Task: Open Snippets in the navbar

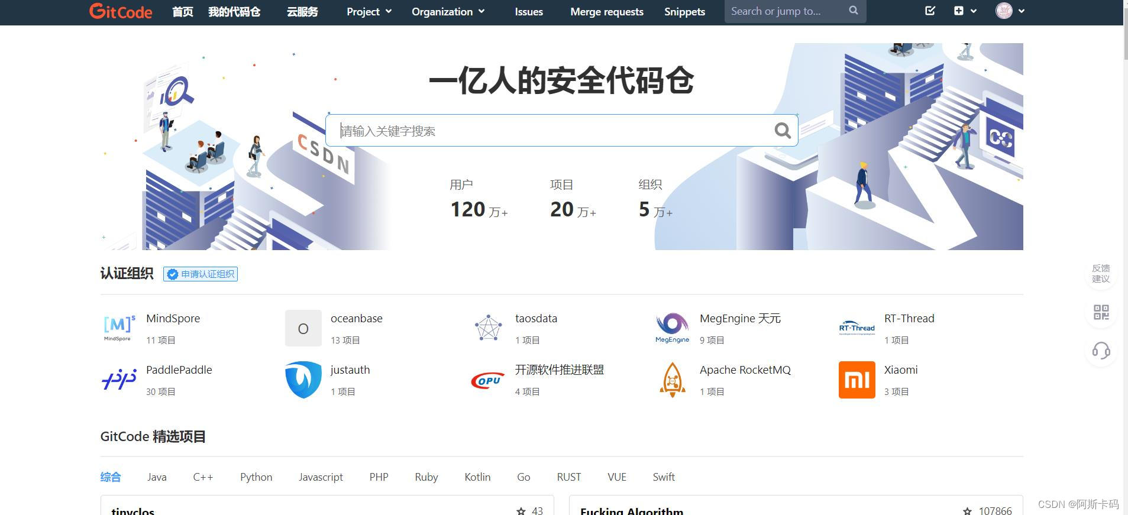Action: point(684,11)
